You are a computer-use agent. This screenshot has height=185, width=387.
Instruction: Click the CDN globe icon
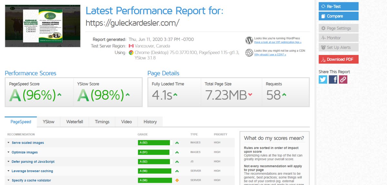(x=249, y=52)
